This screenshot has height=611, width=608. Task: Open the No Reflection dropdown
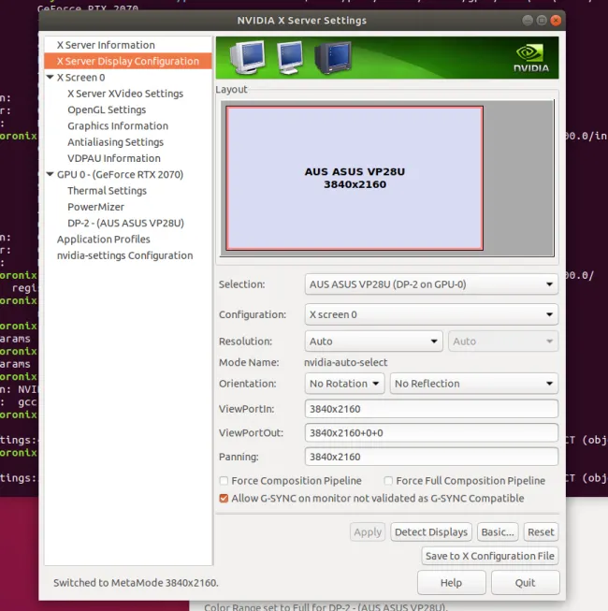tap(473, 384)
